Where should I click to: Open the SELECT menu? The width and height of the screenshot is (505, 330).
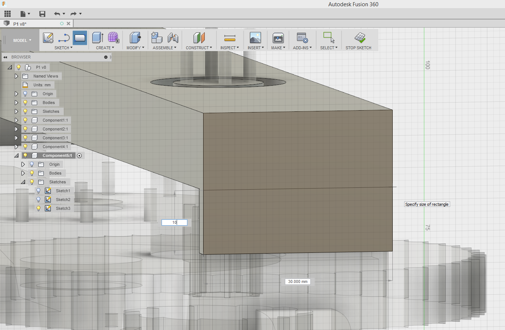[329, 48]
